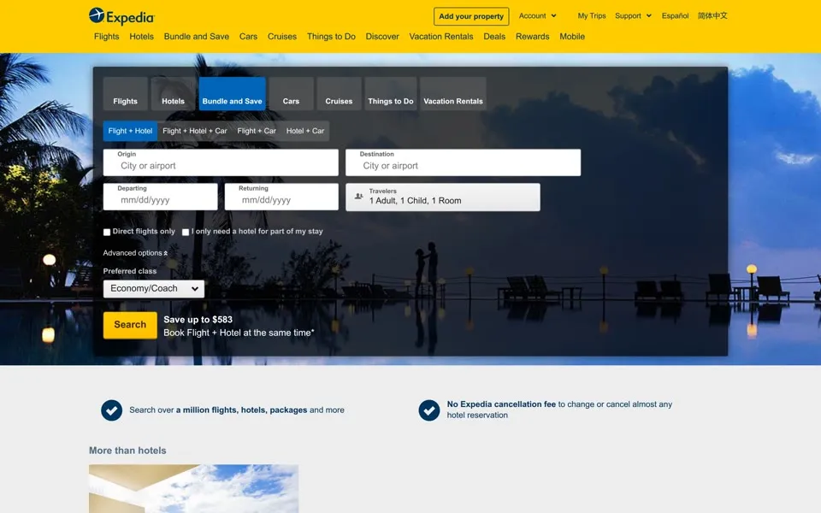
Task: Choose the Flight + Hotel package option
Action: pyautogui.click(x=130, y=131)
